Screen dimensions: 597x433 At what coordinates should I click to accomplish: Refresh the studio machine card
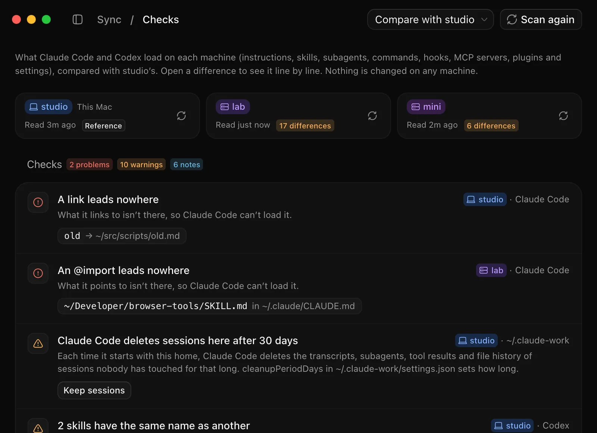coord(181,116)
